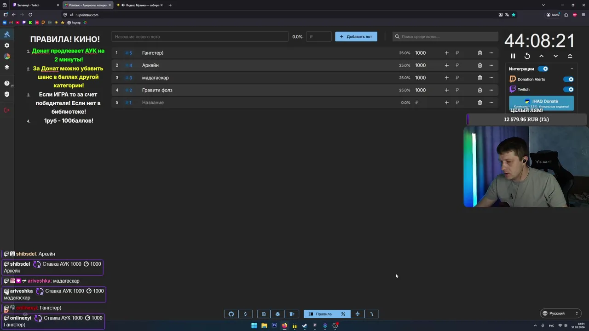Open Windows Start menu

(x=254, y=325)
